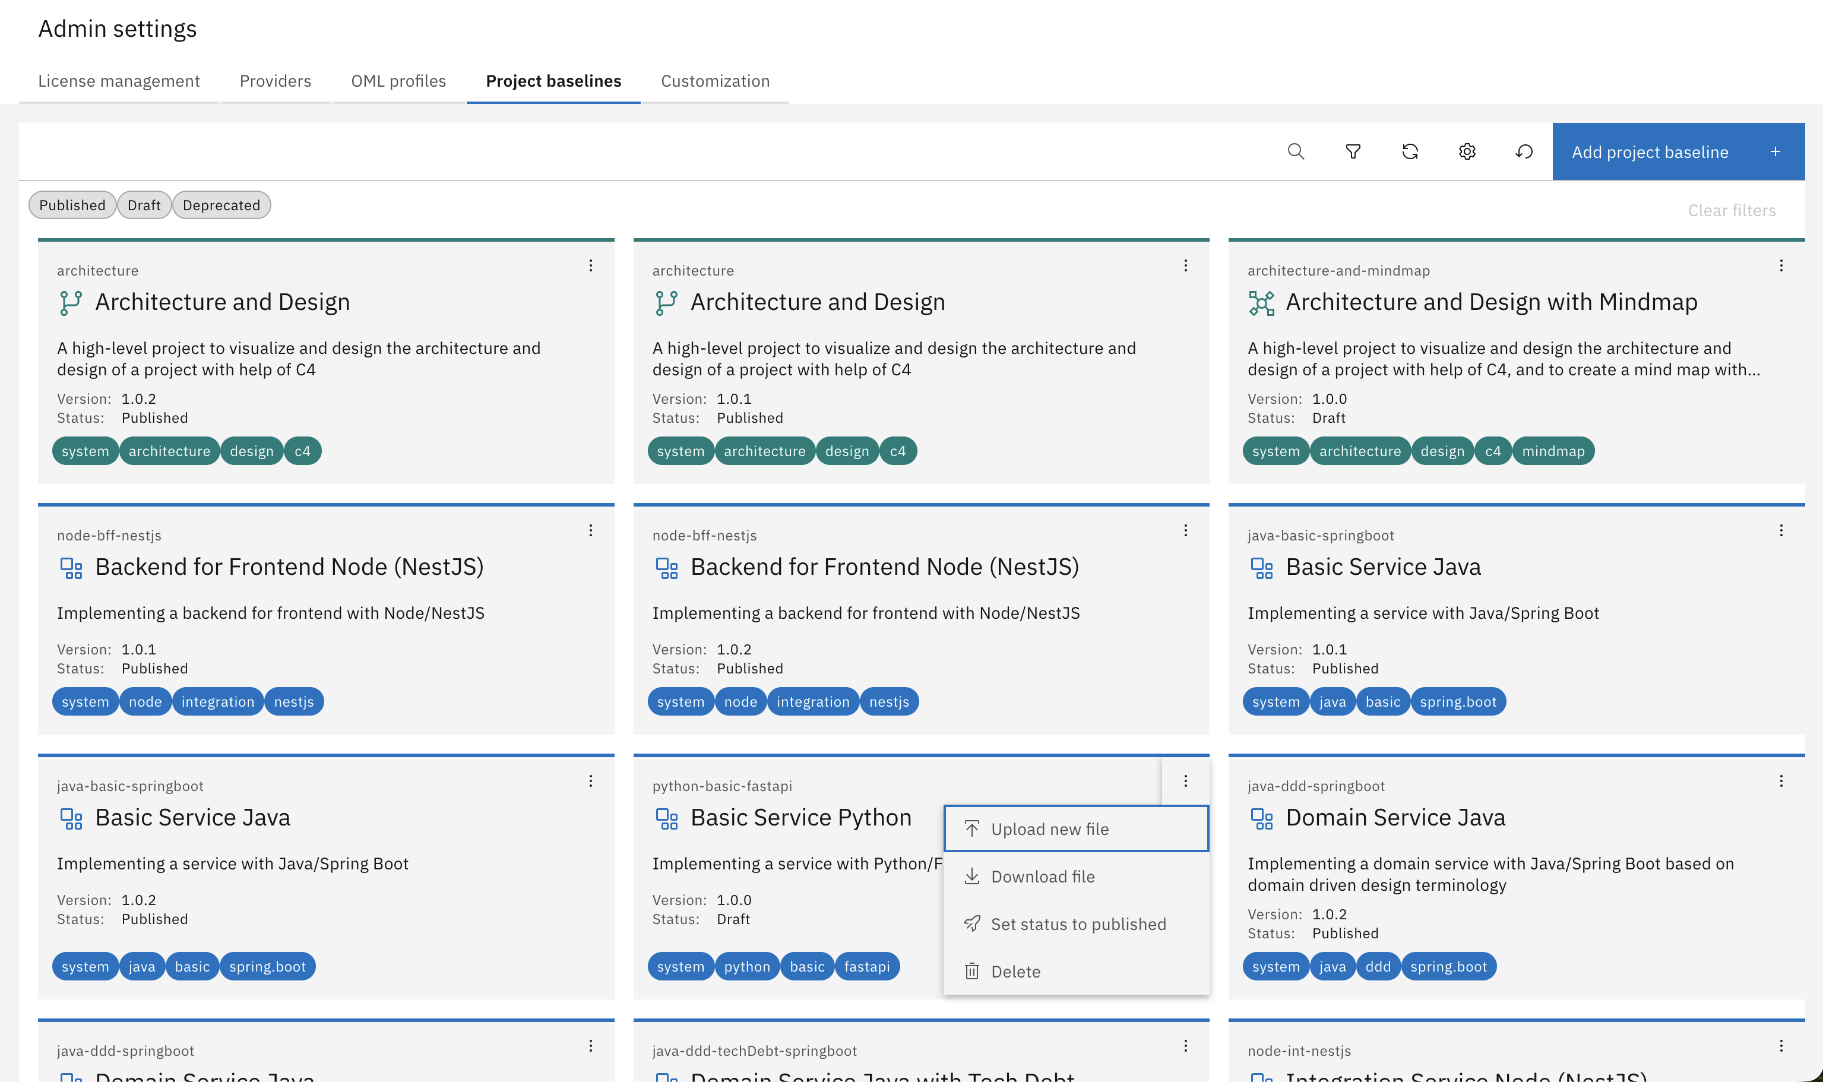Open Architecture and Design with Mindmap title
The image size is (1823, 1082).
click(x=1491, y=303)
